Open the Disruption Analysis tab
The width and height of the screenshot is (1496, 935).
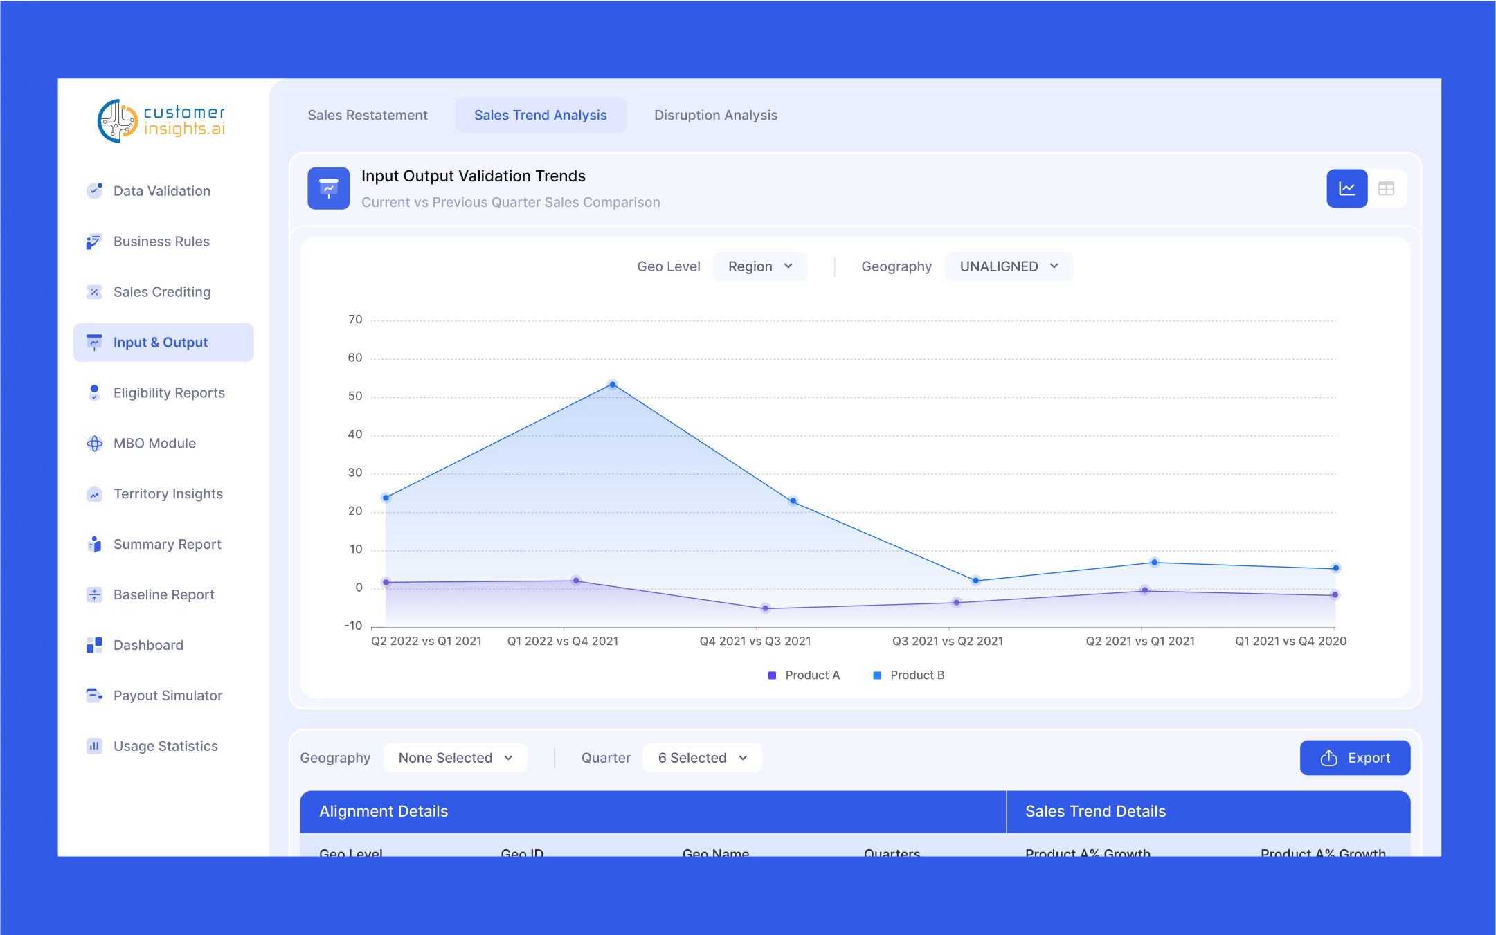click(x=715, y=115)
